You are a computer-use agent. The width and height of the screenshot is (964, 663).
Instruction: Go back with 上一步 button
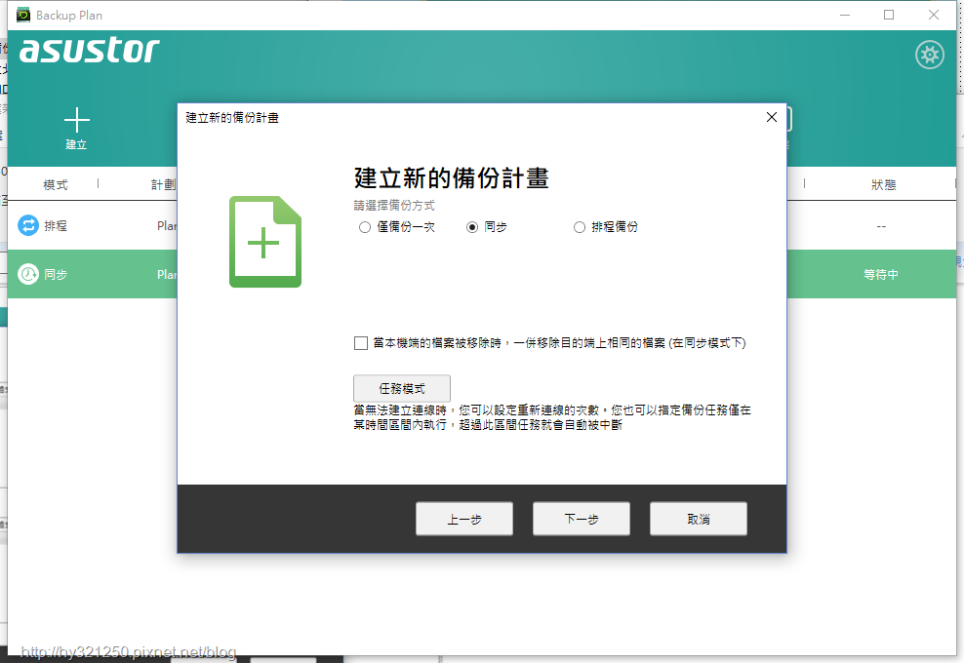click(x=464, y=520)
